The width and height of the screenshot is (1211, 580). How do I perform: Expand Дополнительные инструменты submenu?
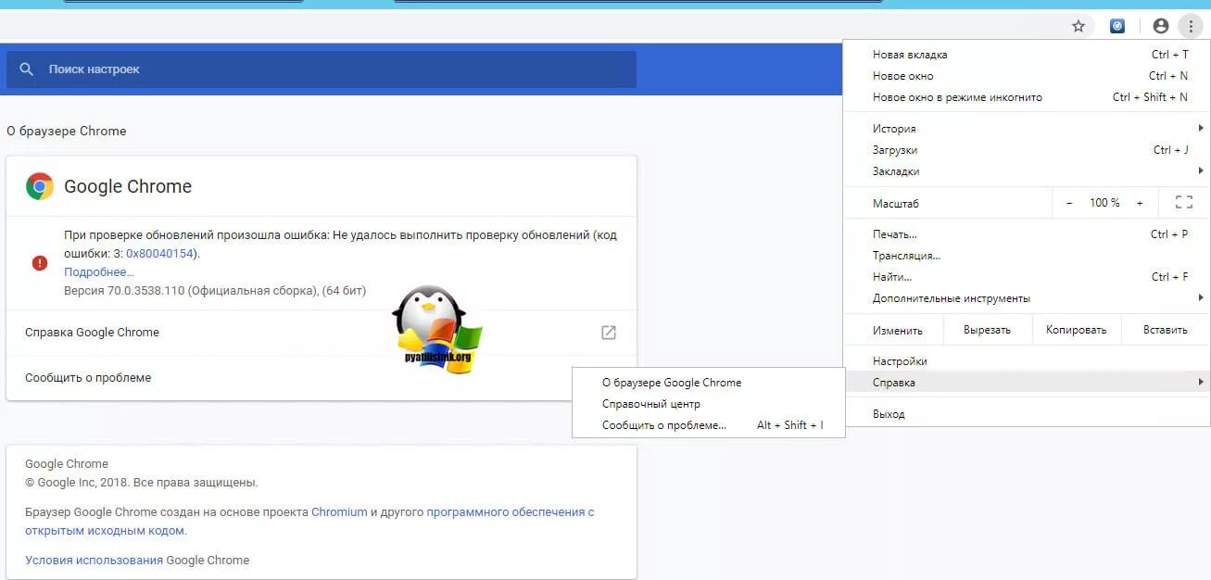1027,298
